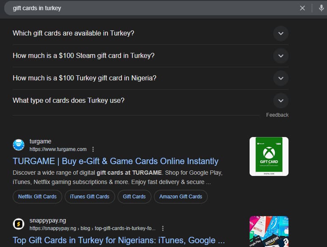Expand the $100 Steam gift card question
327x247 pixels.
[x=280, y=55]
